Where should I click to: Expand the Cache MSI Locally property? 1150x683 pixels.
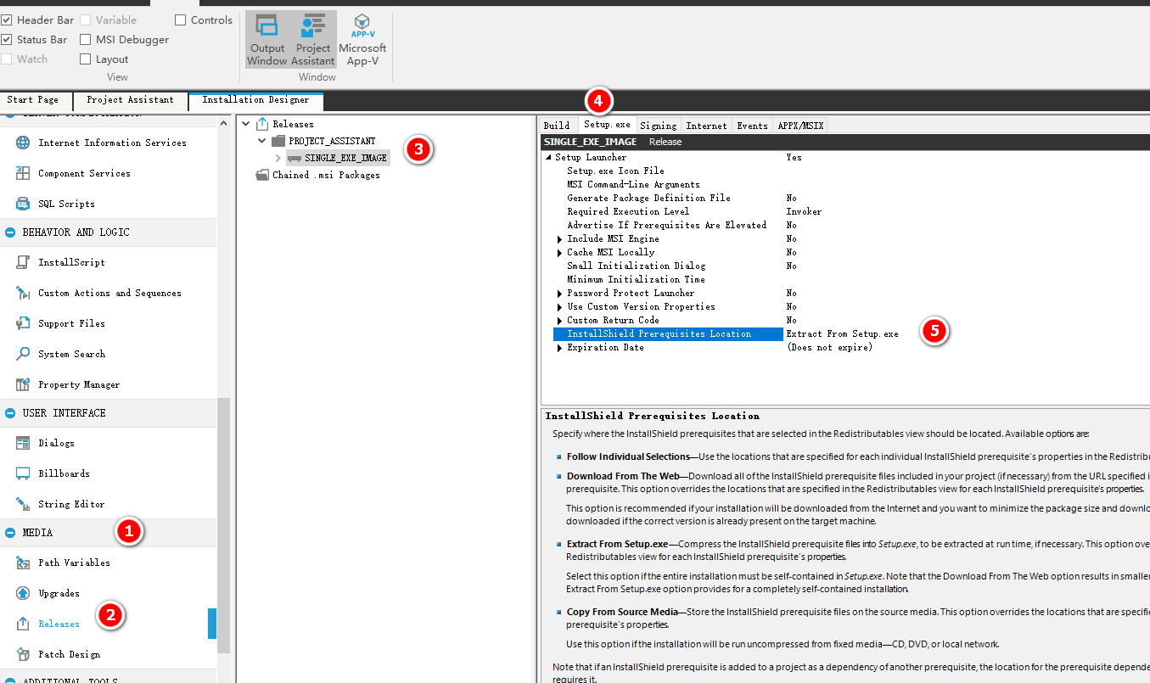pyautogui.click(x=559, y=252)
